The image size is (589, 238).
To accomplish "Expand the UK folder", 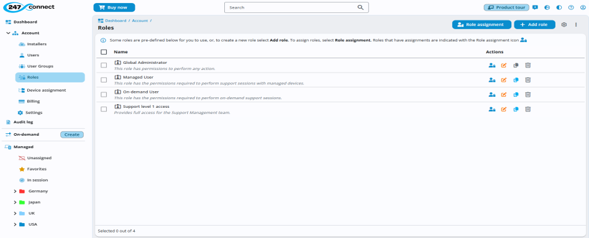I will pos(15,213).
